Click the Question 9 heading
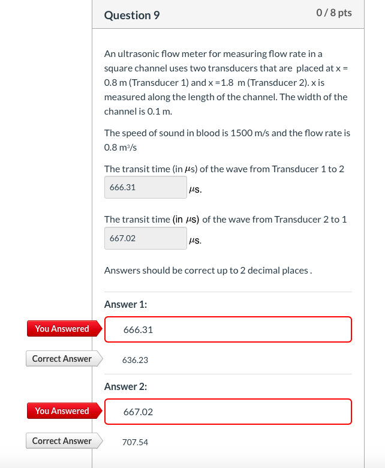Viewport: 385px width, 468px height. 132,15
